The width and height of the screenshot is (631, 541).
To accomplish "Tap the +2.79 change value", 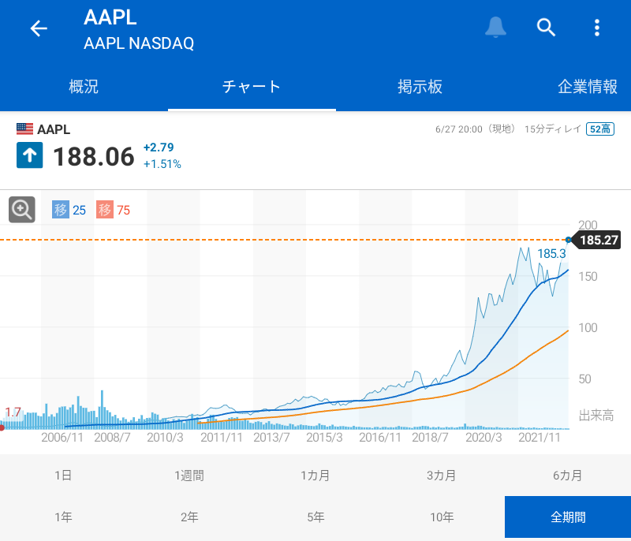I will 159,147.
